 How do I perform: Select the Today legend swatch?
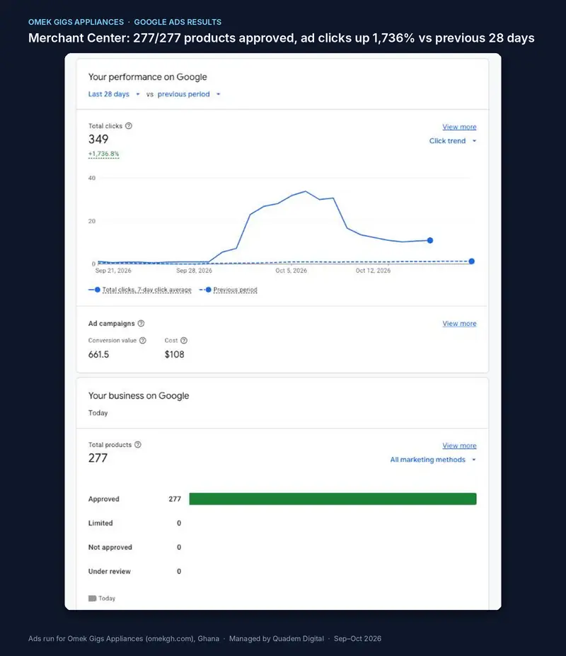(x=92, y=599)
